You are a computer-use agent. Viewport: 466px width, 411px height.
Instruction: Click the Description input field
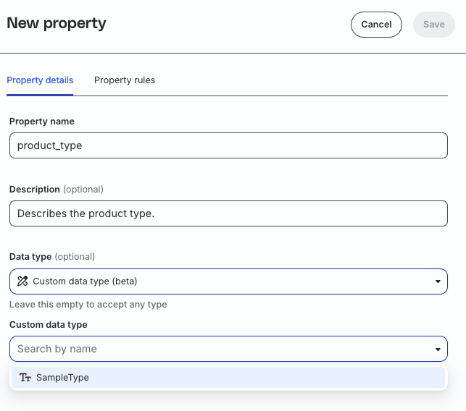click(x=228, y=213)
